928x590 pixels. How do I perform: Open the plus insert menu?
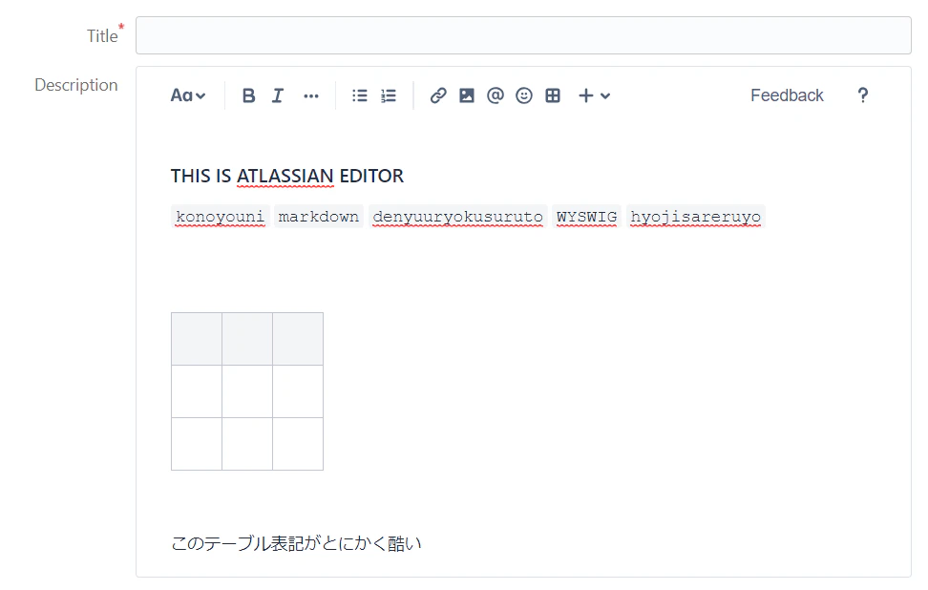(594, 95)
